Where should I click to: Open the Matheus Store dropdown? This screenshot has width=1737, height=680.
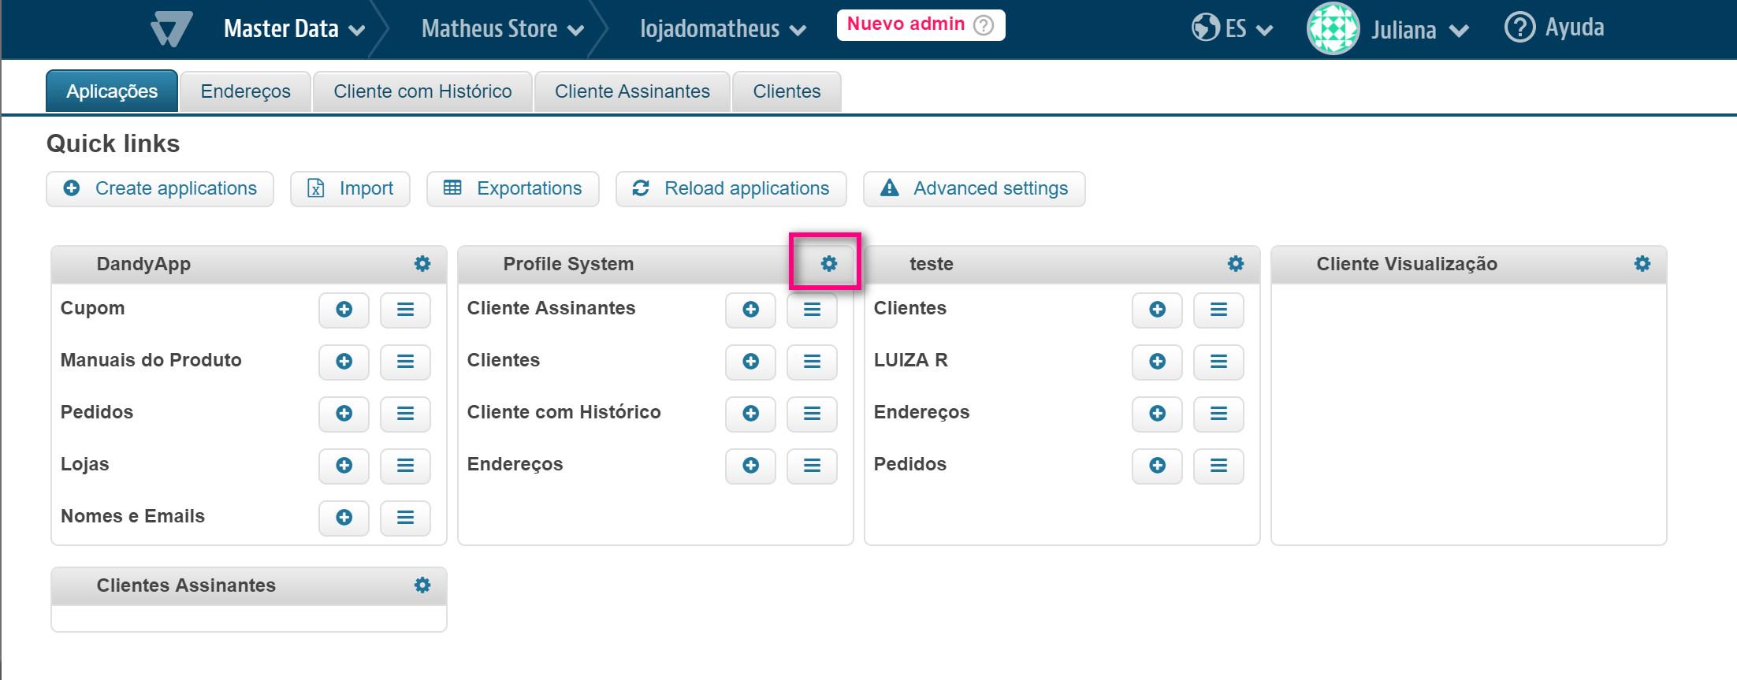click(502, 29)
